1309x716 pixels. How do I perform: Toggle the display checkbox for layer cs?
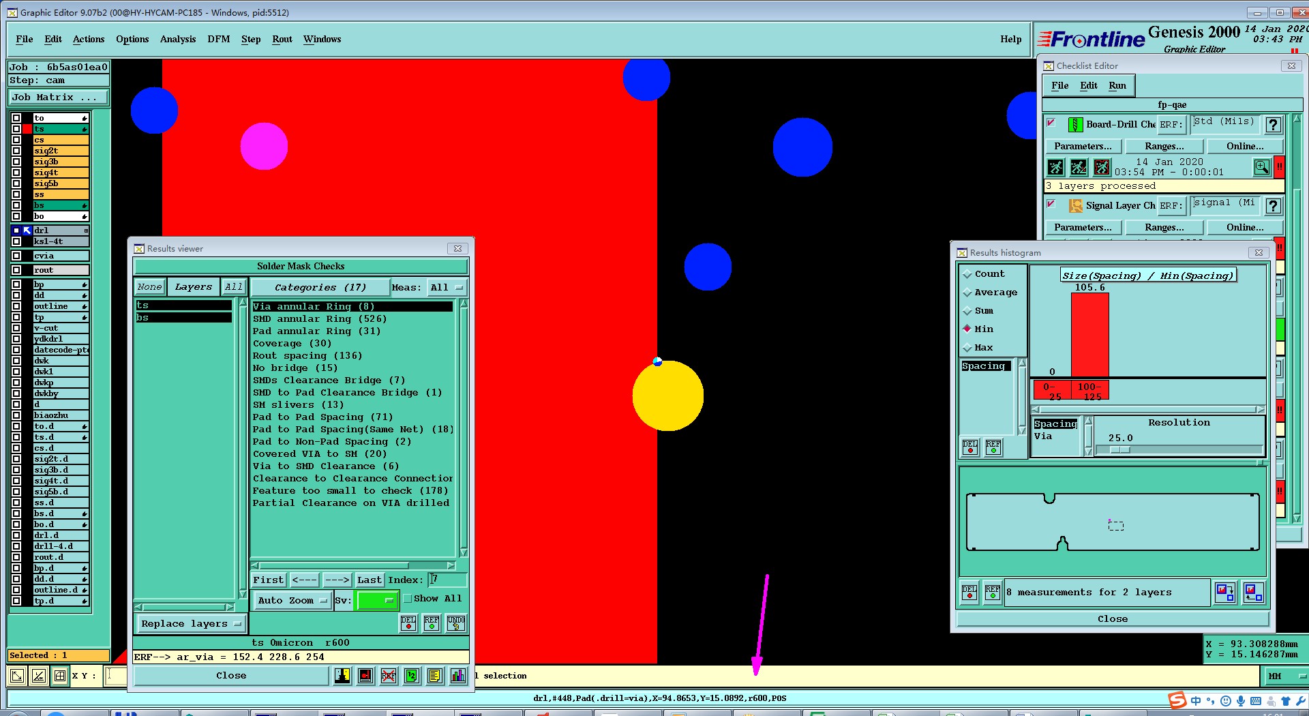click(x=16, y=140)
